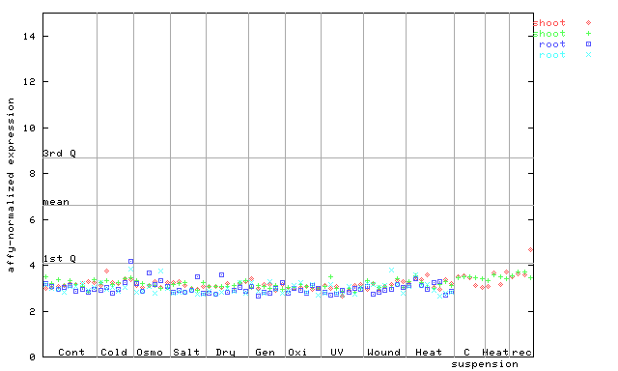Click the 1st Q line label

point(59,258)
